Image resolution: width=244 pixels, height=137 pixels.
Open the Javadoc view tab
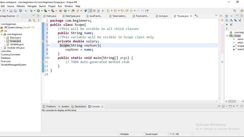point(64,107)
